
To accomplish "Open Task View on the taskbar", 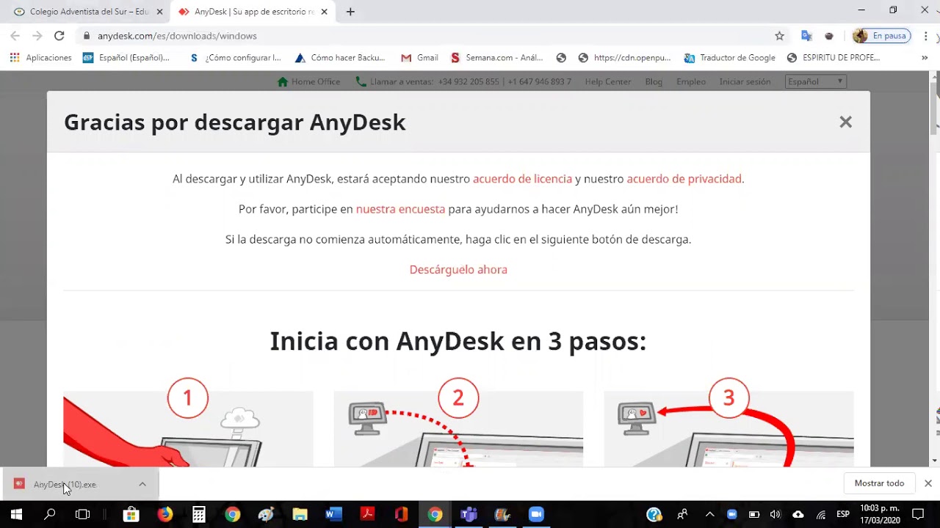I will 83,514.
